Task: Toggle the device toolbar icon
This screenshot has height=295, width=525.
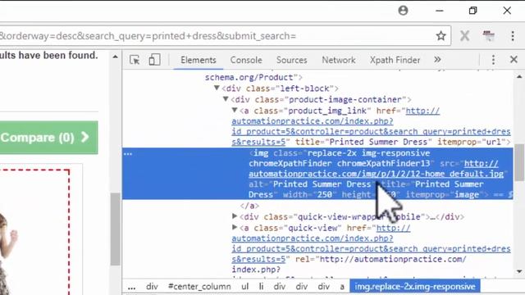Action: click(154, 60)
